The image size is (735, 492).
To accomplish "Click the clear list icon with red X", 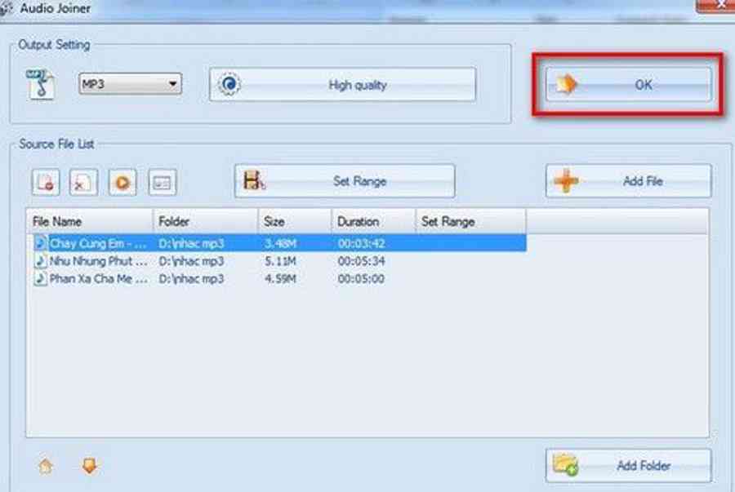I will (x=82, y=183).
